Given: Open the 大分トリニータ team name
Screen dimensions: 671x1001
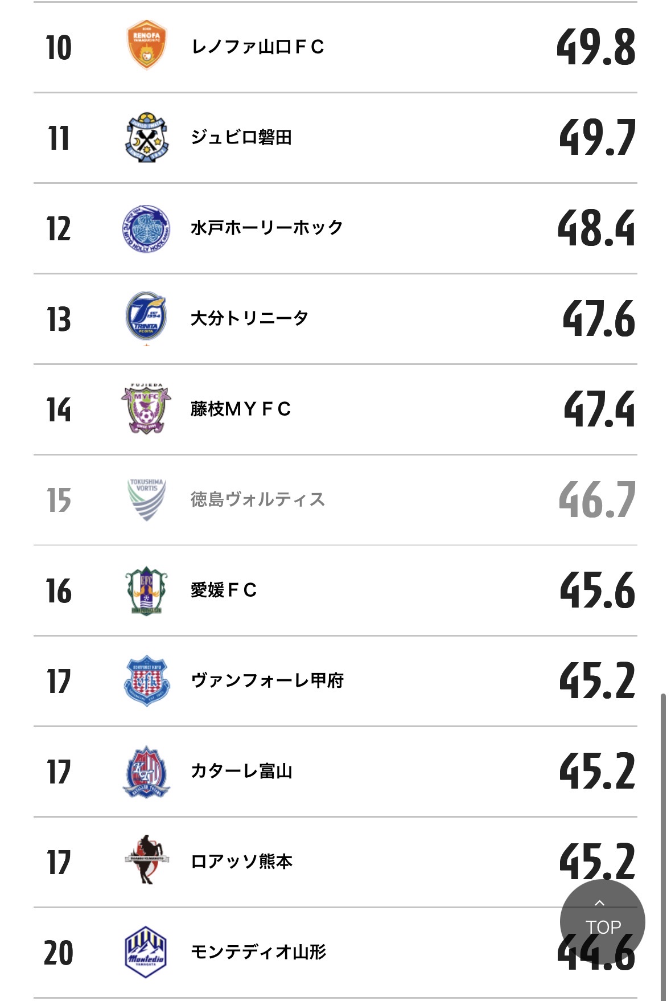Looking at the screenshot, I should 250,318.
